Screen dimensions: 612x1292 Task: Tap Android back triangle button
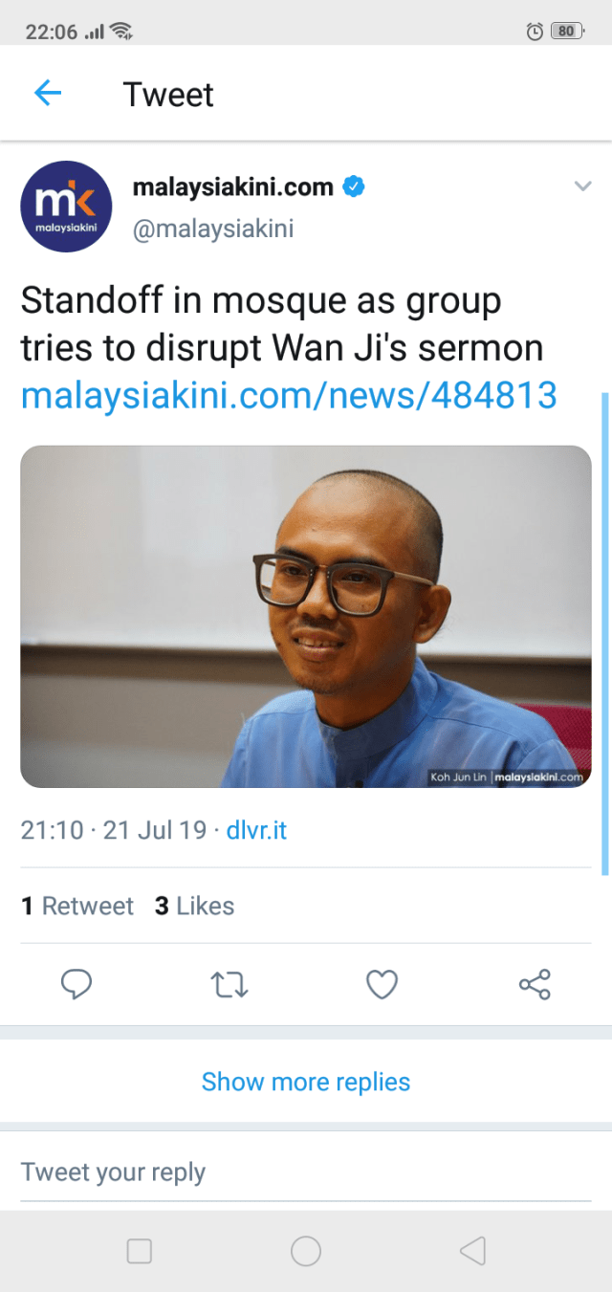[x=472, y=1251]
